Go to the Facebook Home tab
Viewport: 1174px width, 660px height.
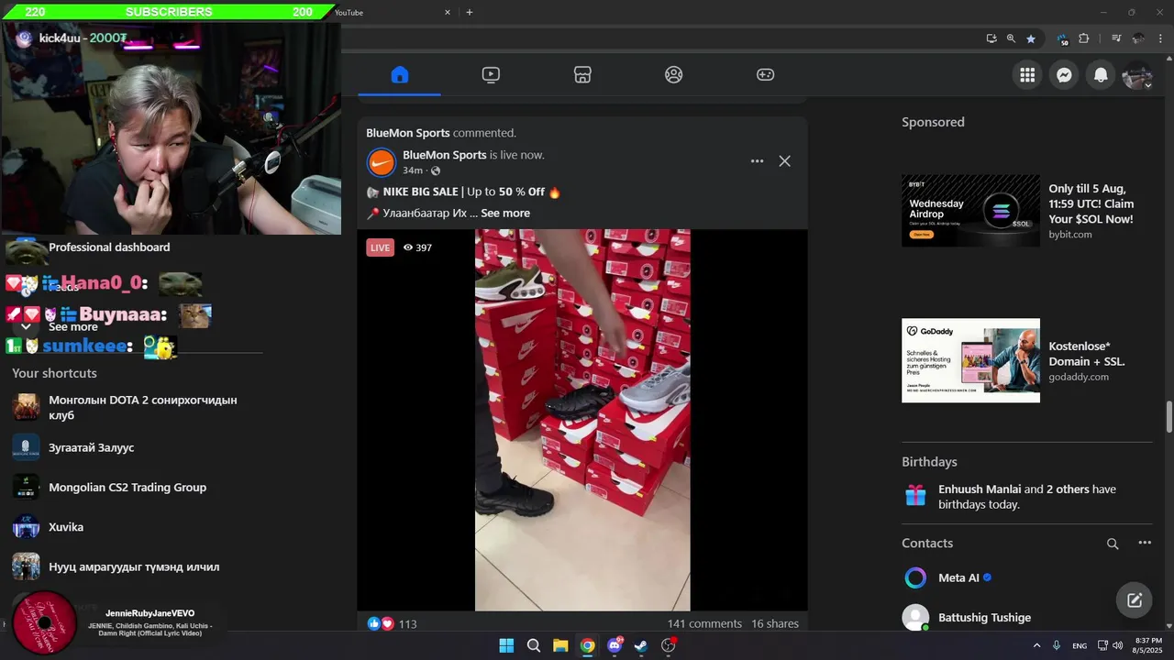click(399, 75)
